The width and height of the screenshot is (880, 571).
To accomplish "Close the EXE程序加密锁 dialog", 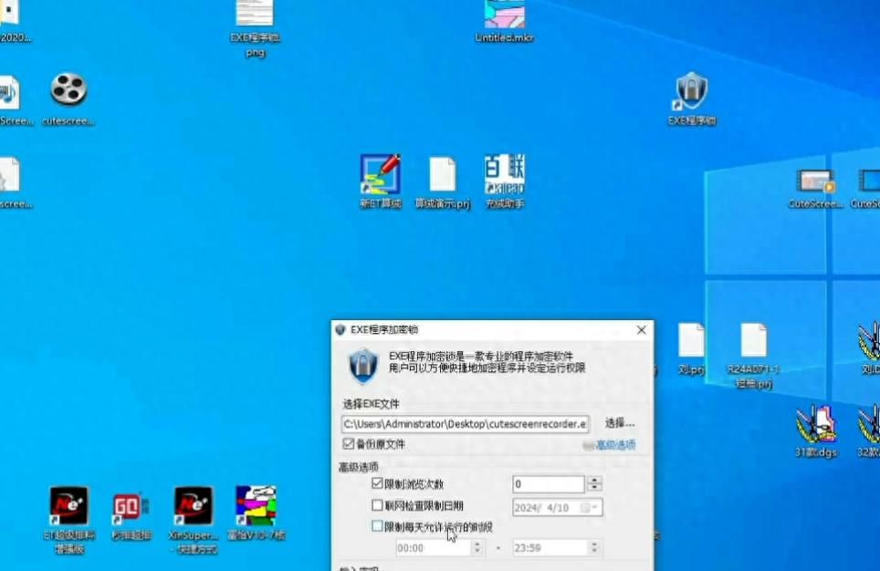I will (642, 330).
